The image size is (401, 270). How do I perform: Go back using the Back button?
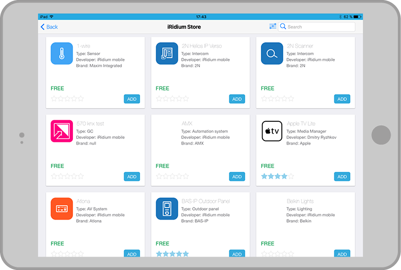49,27
